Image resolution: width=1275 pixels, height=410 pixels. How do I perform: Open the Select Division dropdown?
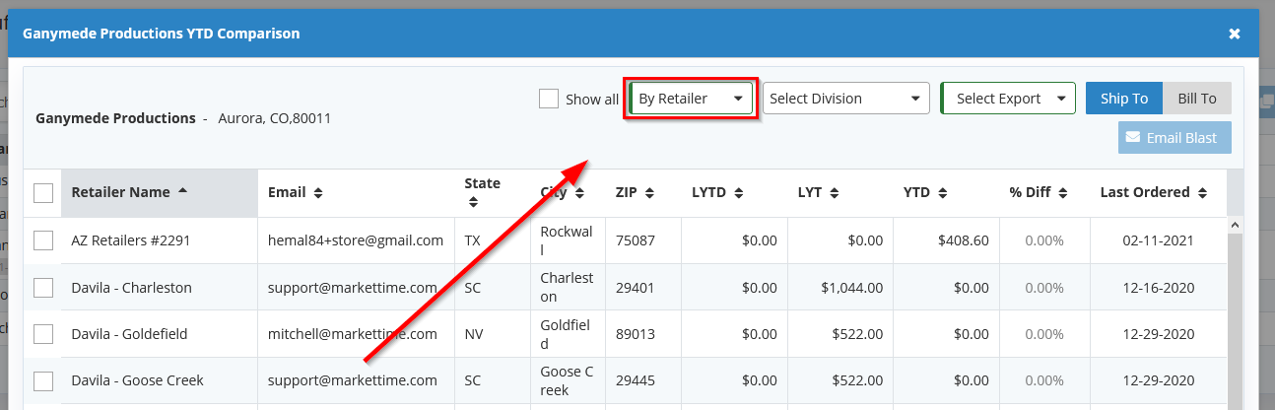[846, 99]
